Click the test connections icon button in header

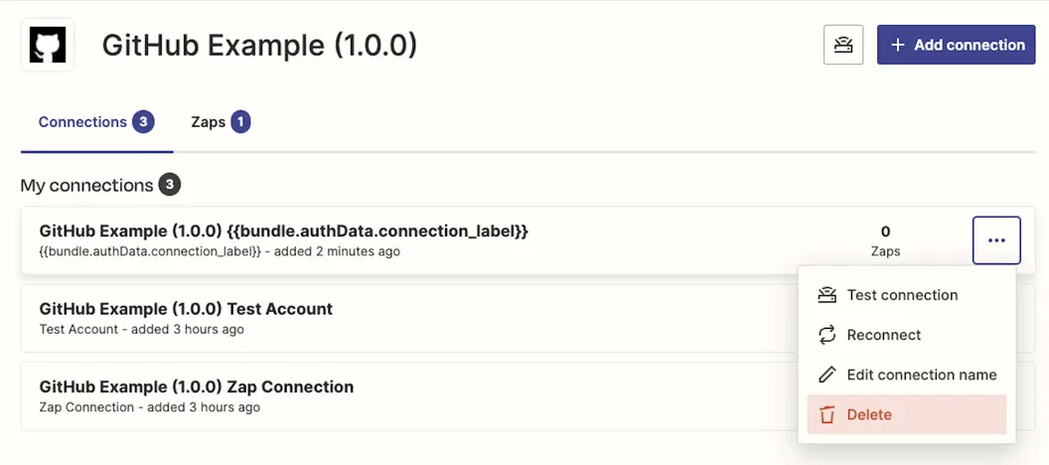coord(843,45)
